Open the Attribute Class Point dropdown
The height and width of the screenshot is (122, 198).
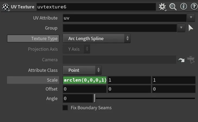coord(82,70)
